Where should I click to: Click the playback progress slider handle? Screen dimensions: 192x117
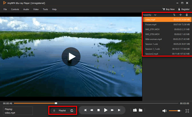pyautogui.click(x=56, y=103)
